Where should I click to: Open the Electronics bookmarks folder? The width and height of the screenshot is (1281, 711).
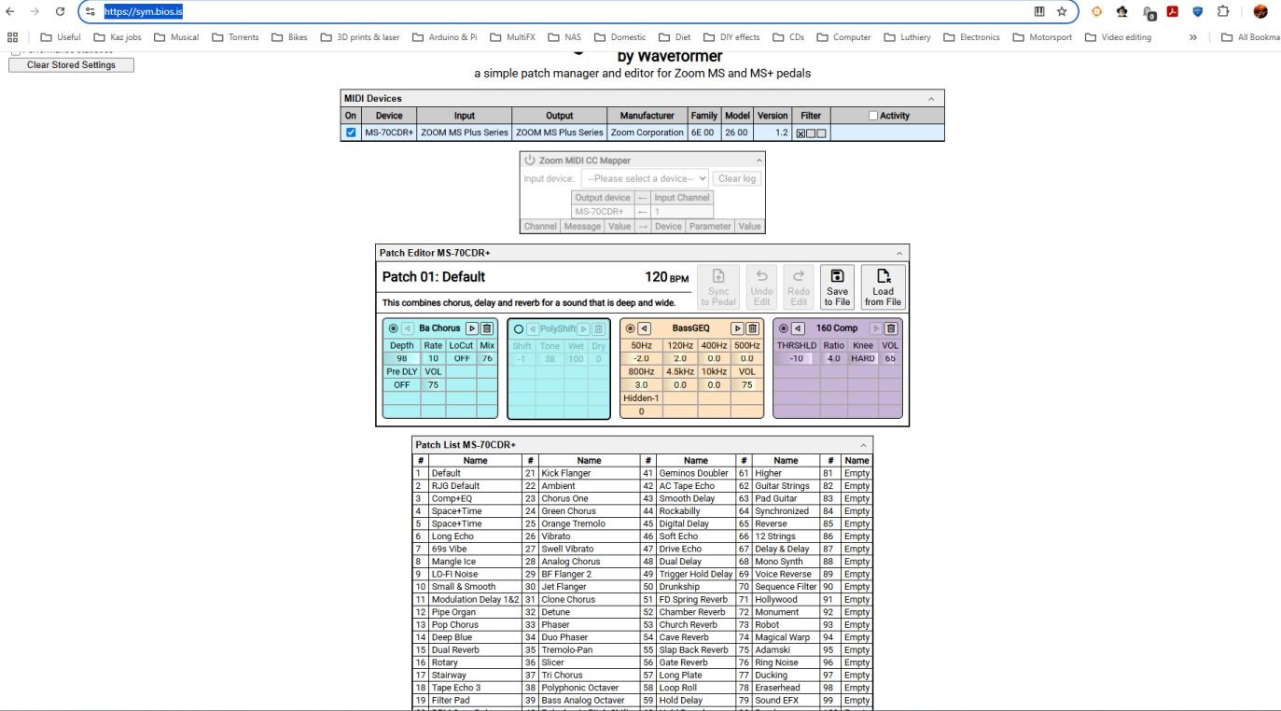pos(971,37)
